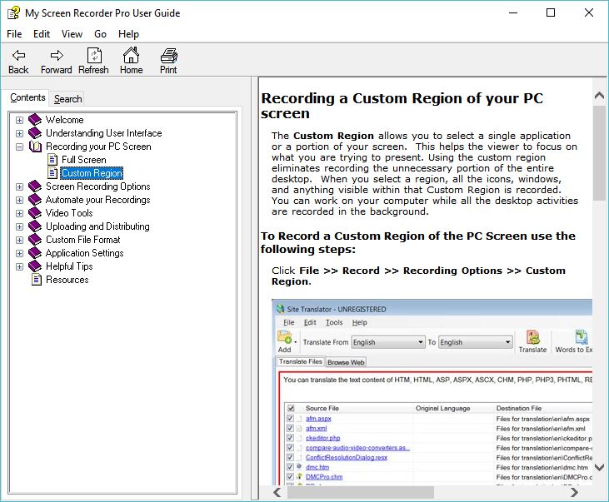The height and width of the screenshot is (502, 609).
Task: Print the current help topic
Action: [168, 56]
